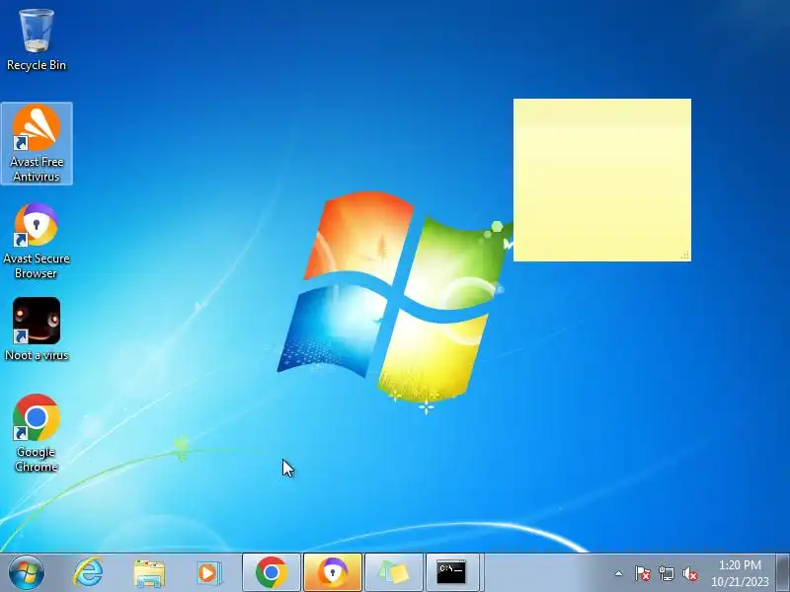Click inside the yellow sticky note
This screenshot has height=592, width=790.
(602, 180)
